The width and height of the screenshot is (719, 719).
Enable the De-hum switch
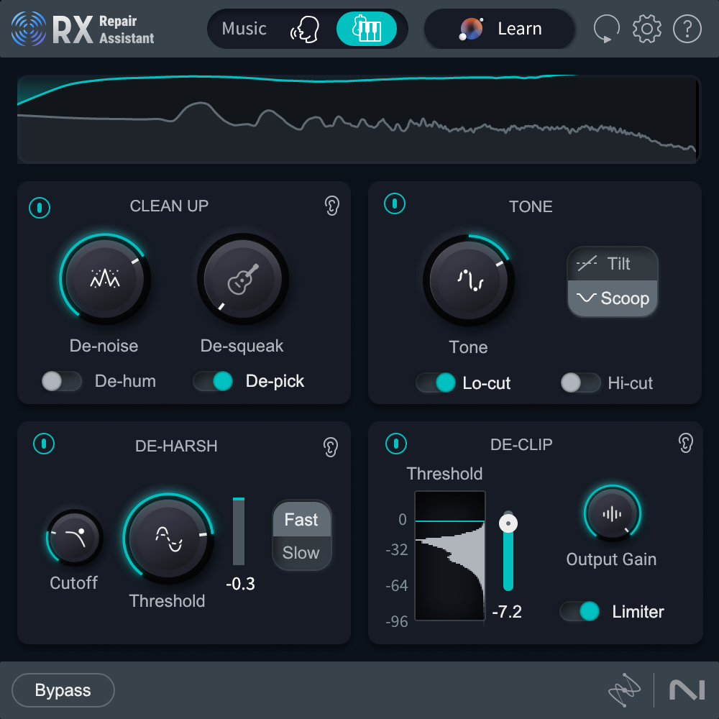click(62, 381)
